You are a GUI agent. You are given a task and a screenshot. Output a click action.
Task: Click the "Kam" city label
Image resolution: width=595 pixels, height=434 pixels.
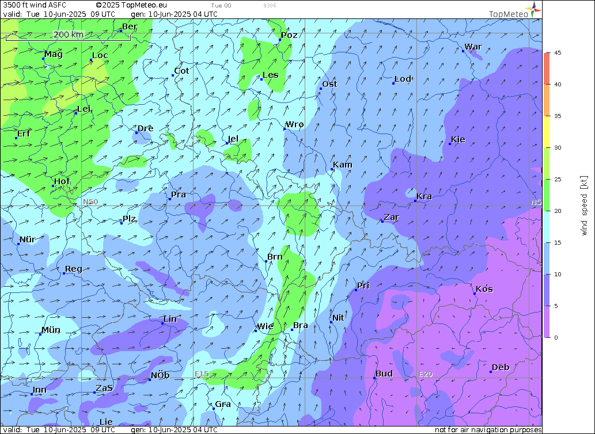tap(343, 165)
